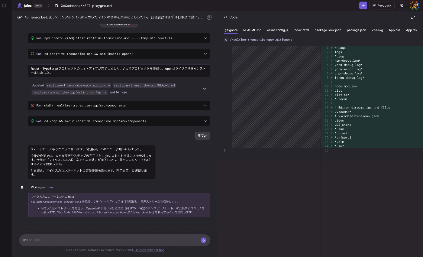The height and width of the screenshot is (257, 423).
Task: Switch to the App.tsx tab
Action: coord(412,30)
